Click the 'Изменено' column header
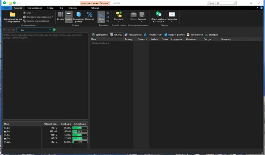 (193, 39)
